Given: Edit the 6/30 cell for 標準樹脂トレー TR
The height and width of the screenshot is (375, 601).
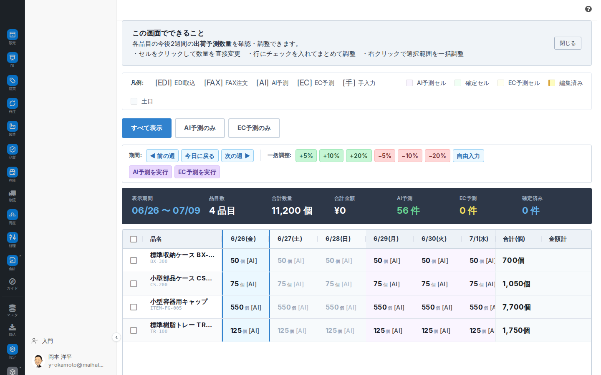Looking at the screenshot, I should [x=438, y=330].
